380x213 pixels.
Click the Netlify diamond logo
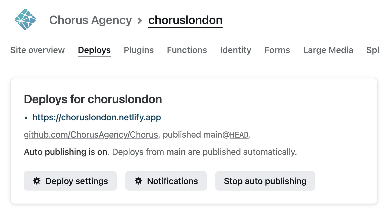[x=25, y=19]
